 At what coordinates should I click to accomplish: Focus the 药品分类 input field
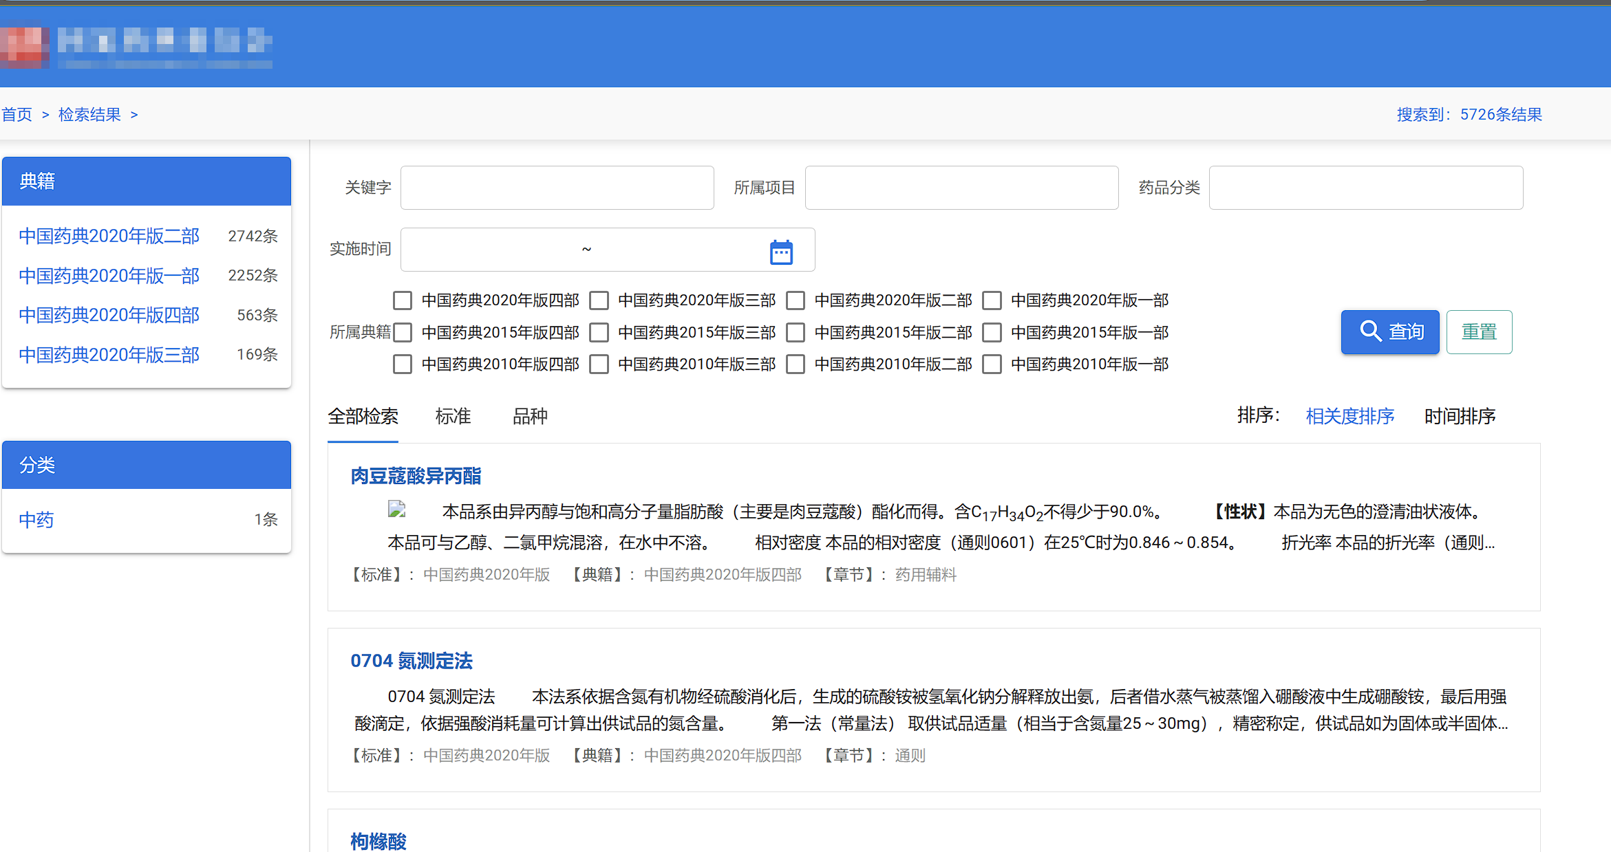click(1366, 188)
